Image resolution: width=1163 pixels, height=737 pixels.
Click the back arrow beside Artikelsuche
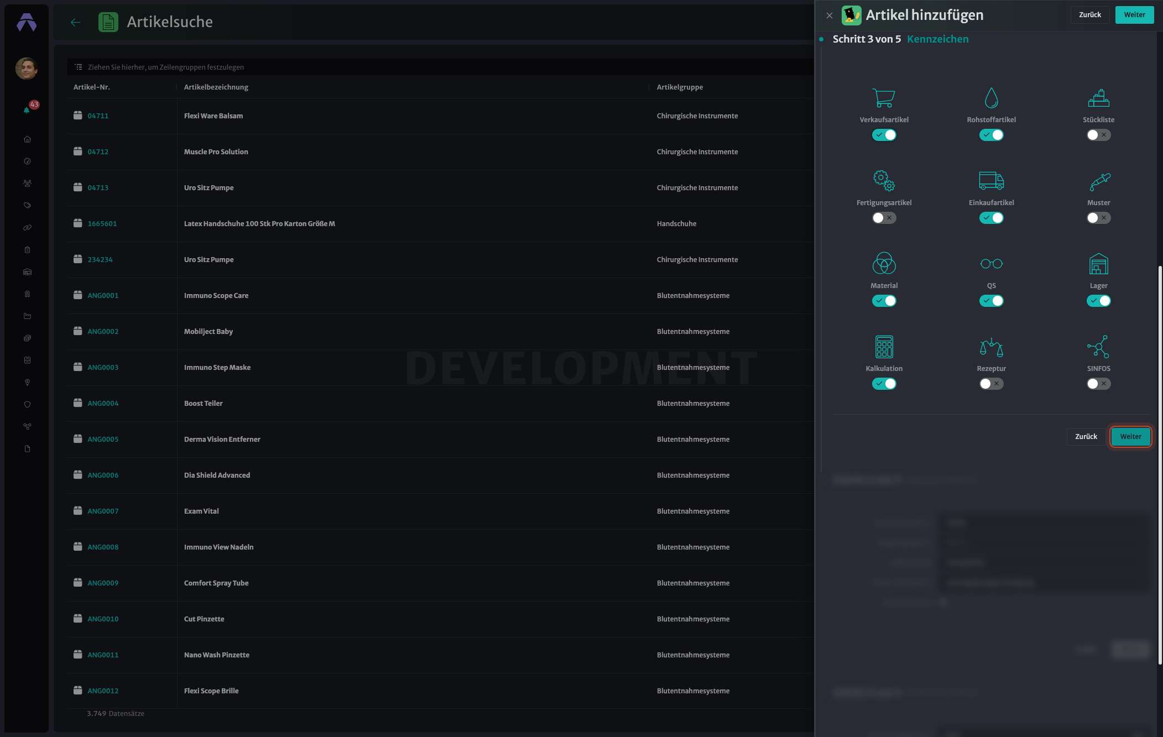(x=76, y=22)
